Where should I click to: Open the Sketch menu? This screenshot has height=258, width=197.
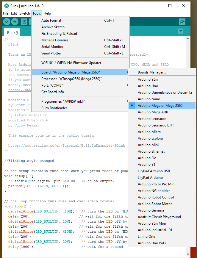tap(25, 13)
